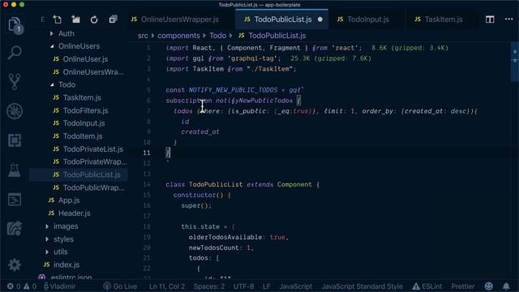Change the LF line ending setting
Viewport: 519px width, 292px height.
266,286
